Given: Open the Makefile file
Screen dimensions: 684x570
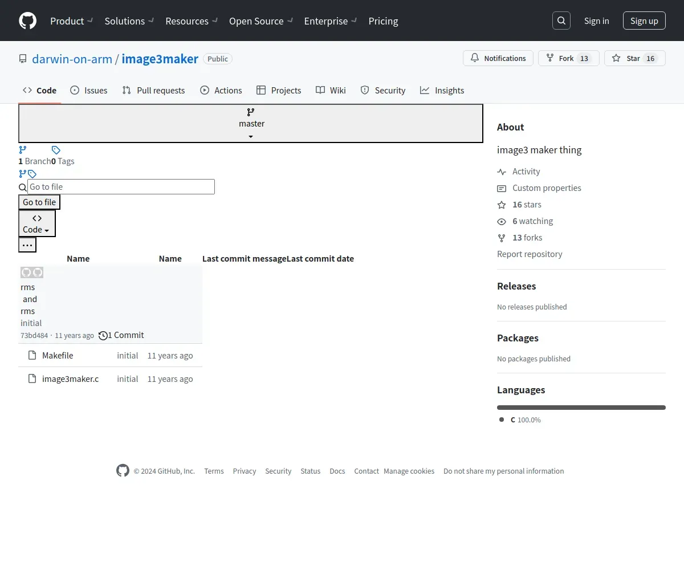Looking at the screenshot, I should (58, 355).
